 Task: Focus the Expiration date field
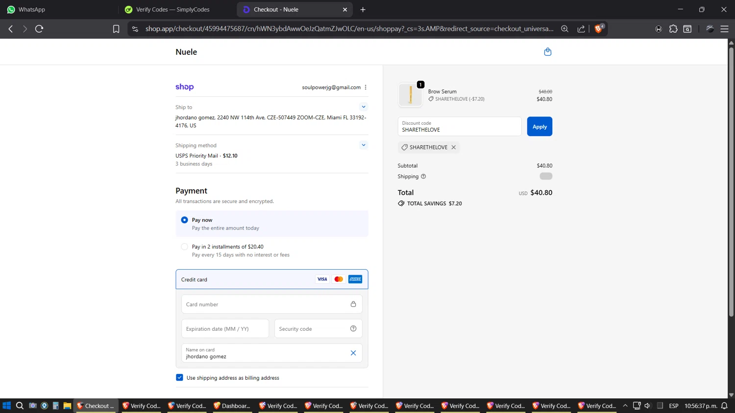[225, 329]
